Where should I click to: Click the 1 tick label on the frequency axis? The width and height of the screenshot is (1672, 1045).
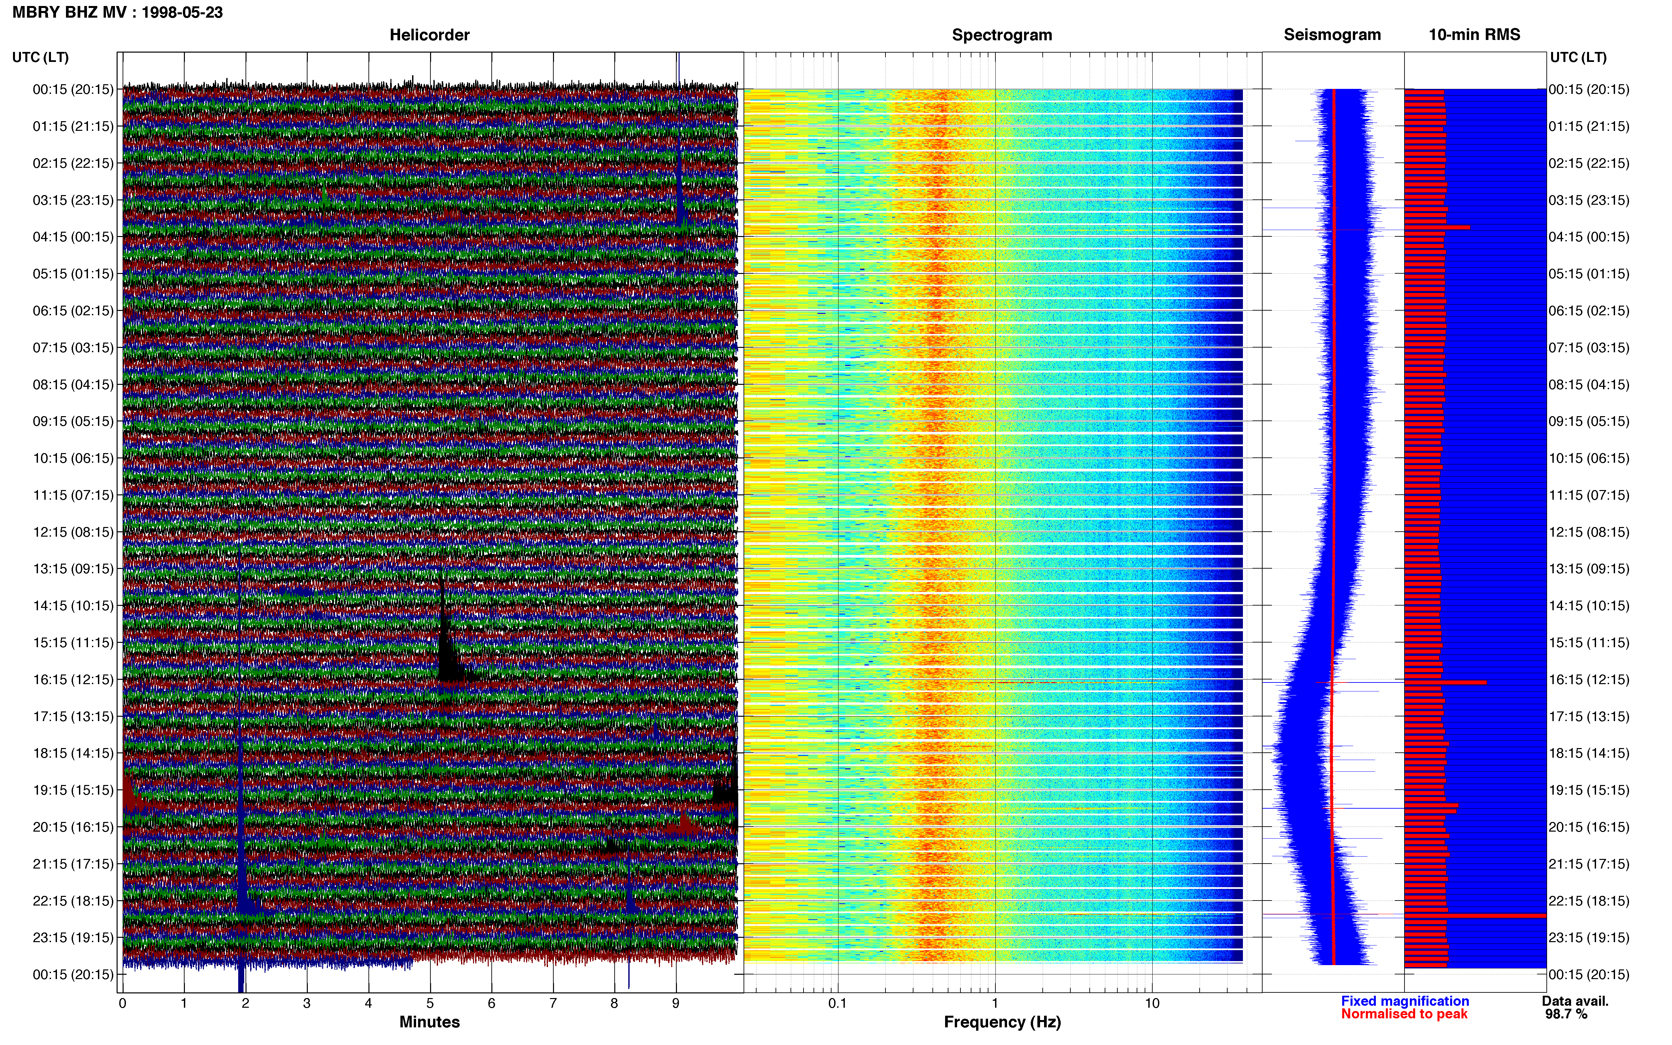995,1003
